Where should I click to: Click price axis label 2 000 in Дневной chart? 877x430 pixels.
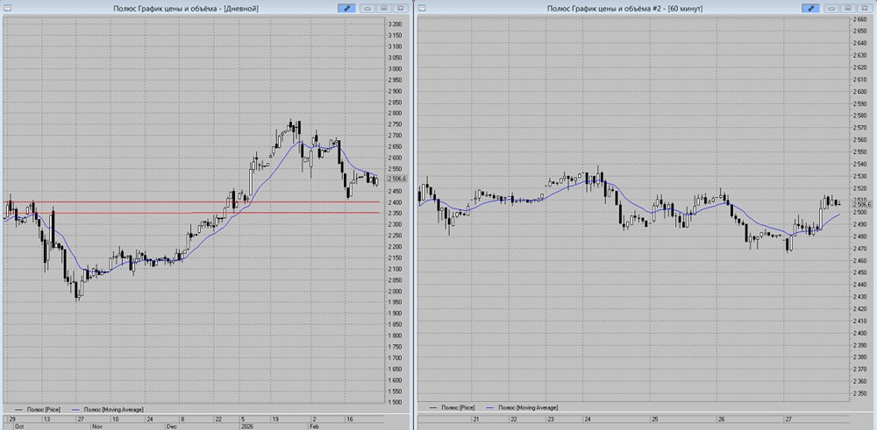tap(396, 291)
